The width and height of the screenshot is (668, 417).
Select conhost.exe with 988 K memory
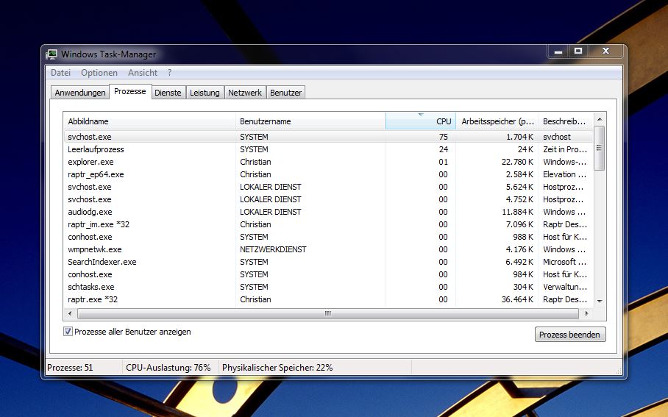[x=327, y=237]
